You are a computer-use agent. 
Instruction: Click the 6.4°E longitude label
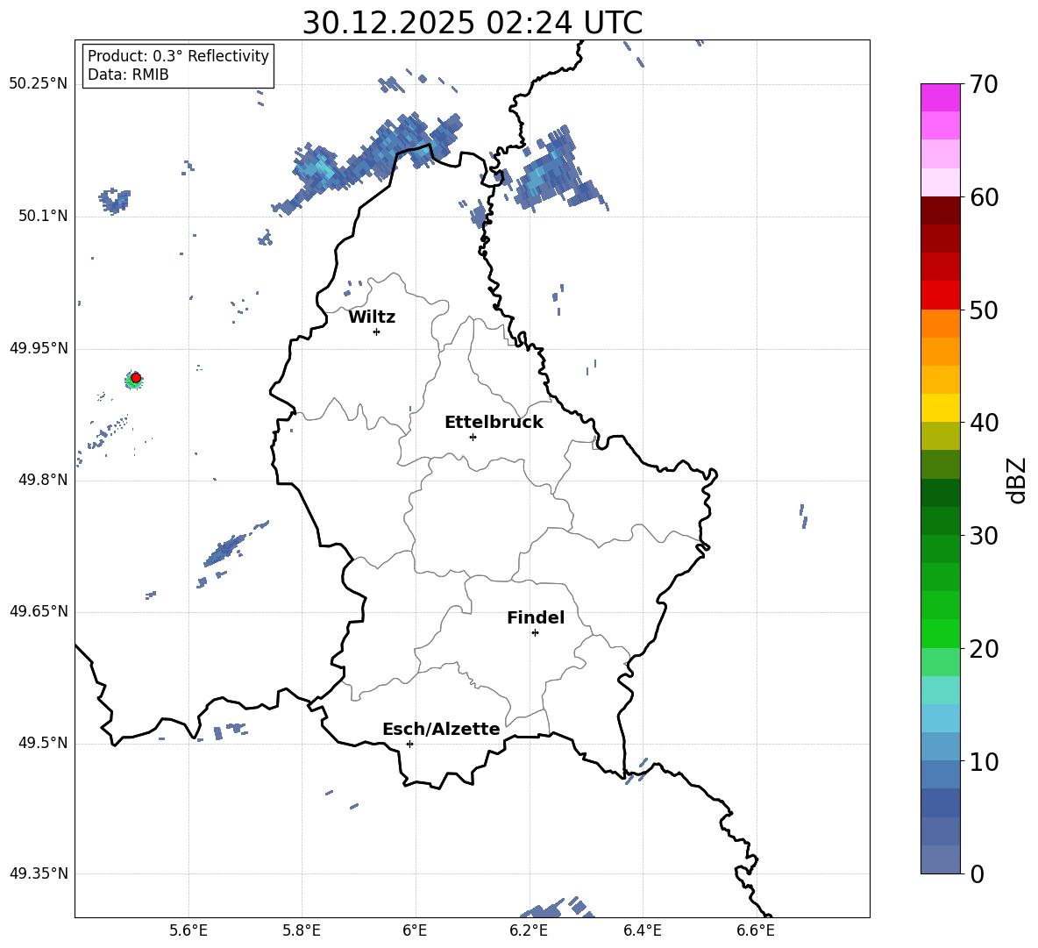(x=642, y=930)
